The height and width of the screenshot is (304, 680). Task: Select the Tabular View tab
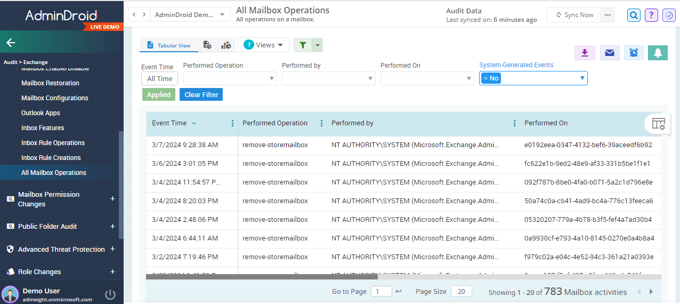(x=169, y=45)
